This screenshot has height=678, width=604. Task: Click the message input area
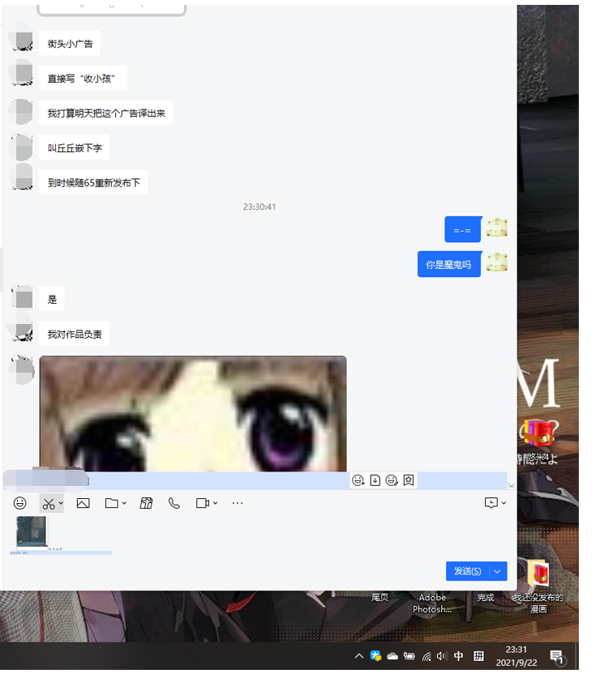259,536
